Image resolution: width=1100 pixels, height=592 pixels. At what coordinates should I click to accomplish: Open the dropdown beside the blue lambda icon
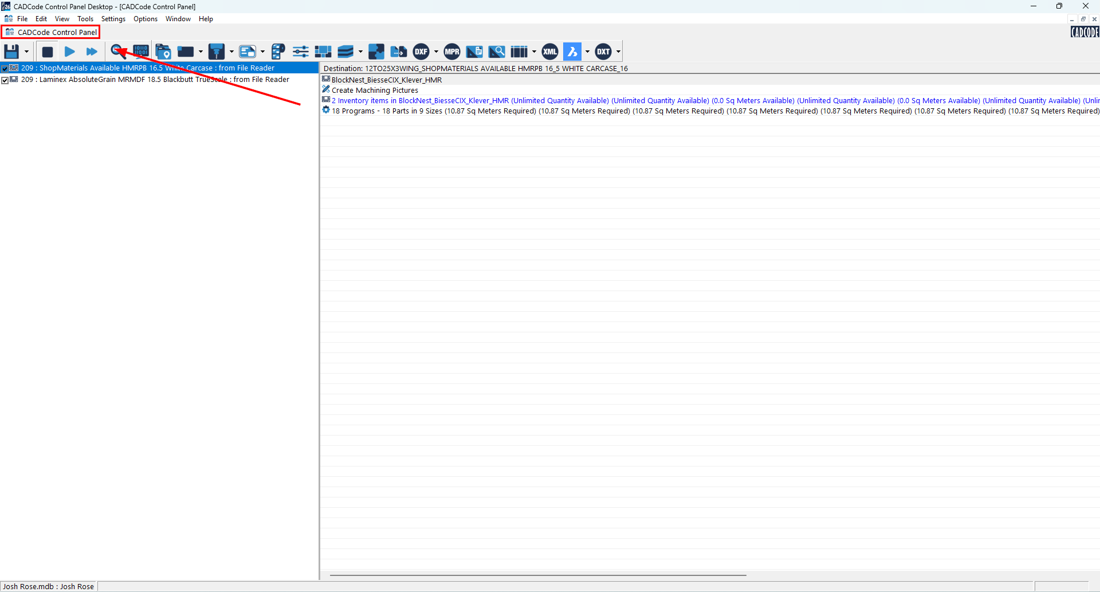pos(587,52)
